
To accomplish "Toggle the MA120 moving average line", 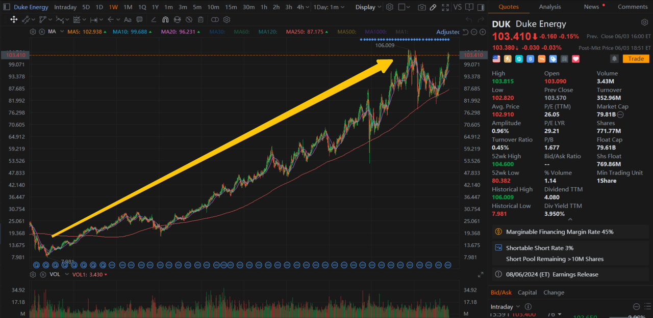I will click(x=268, y=32).
